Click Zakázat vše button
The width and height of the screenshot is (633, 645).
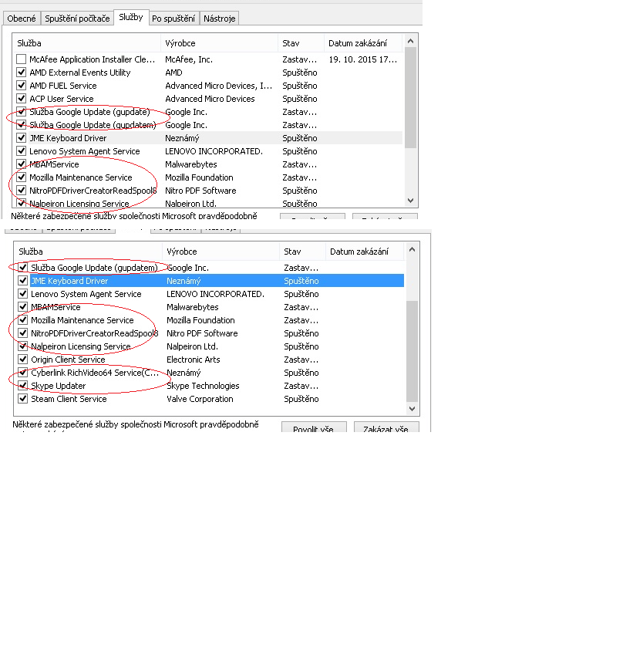coord(386,427)
